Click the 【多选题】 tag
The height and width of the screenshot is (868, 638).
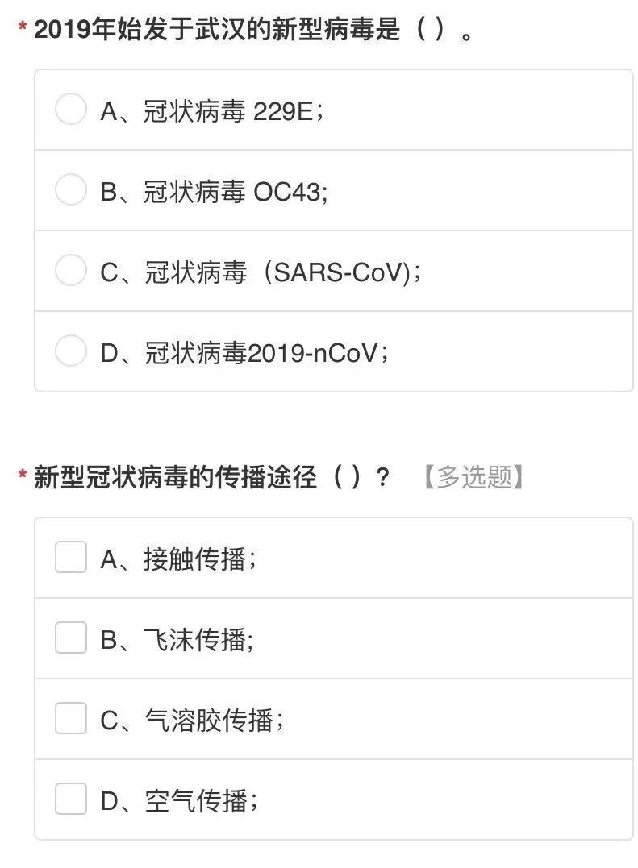tap(474, 477)
